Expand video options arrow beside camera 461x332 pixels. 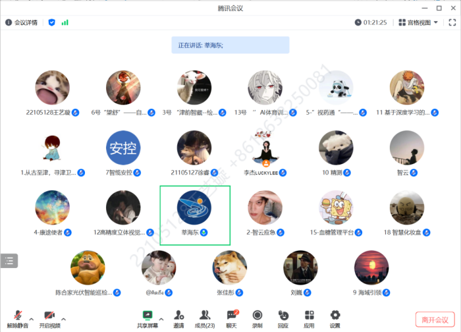pos(63,319)
